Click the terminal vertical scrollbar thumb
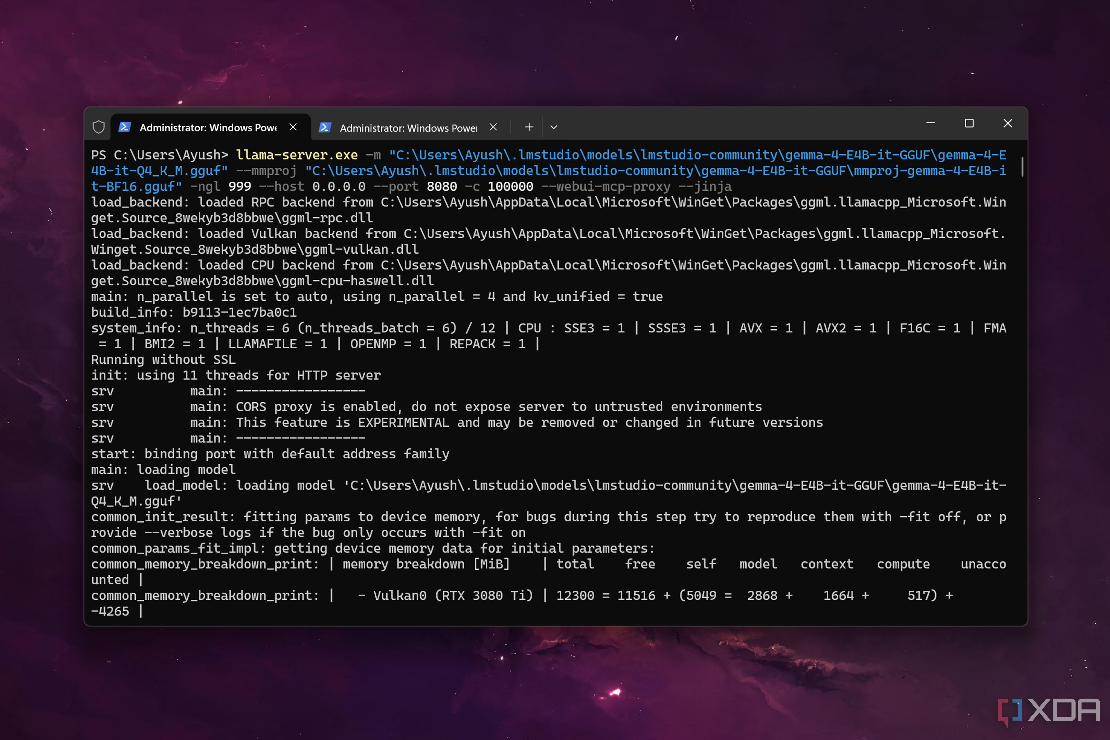This screenshot has height=740, width=1110. (x=1022, y=166)
